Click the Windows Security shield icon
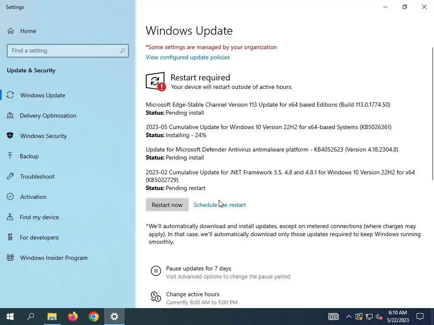The width and height of the screenshot is (434, 325). [x=10, y=136]
